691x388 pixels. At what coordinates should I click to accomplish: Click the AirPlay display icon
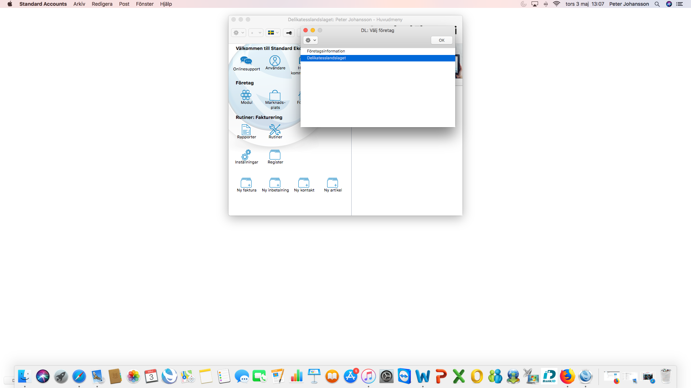point(535,4)
